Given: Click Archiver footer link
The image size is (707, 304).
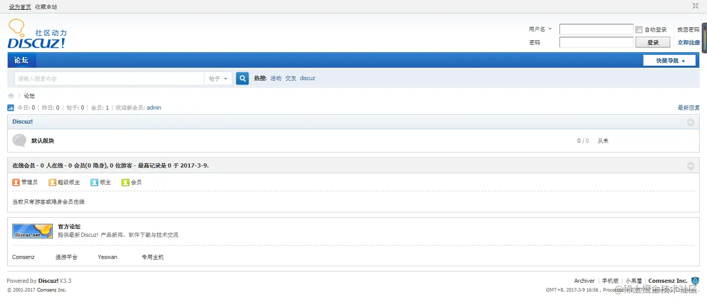Looking at the screenshot, I should click(x=584, y=281).
